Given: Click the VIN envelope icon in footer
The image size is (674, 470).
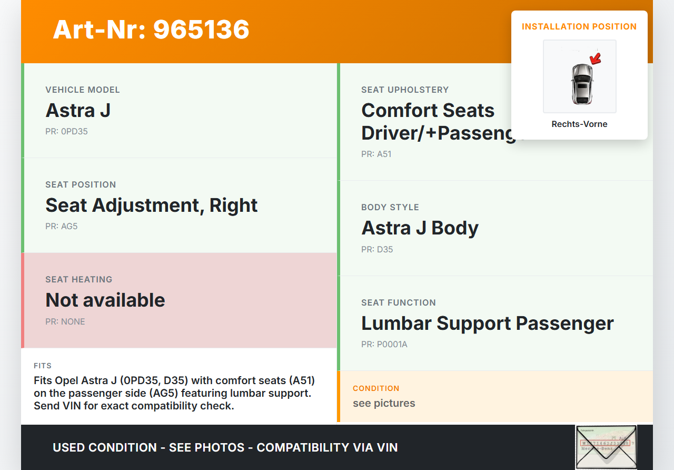Looking at the screenshot, I should pyautogui.click(x=606, y=447).
